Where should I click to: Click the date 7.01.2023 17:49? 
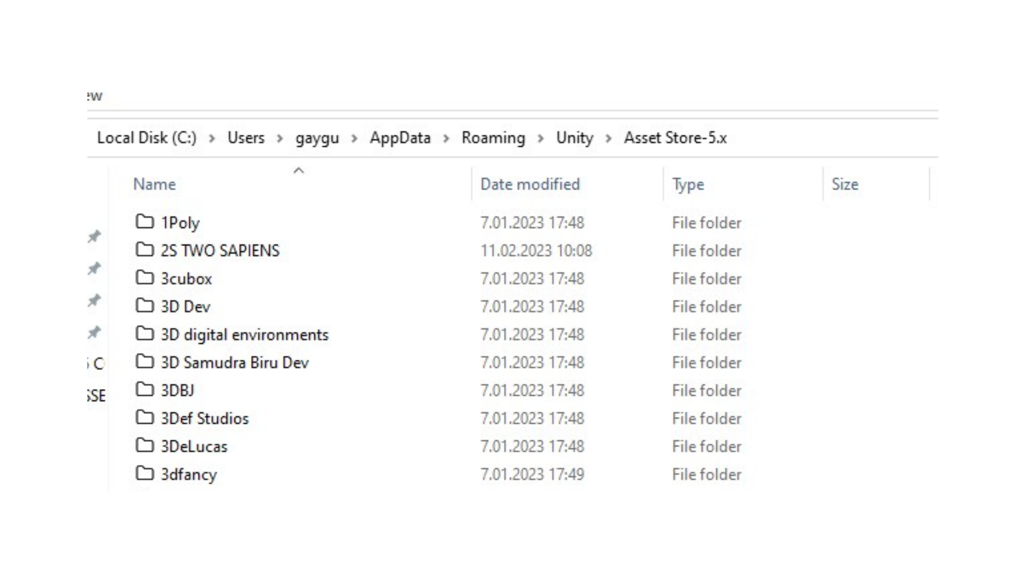click(532, 475)
